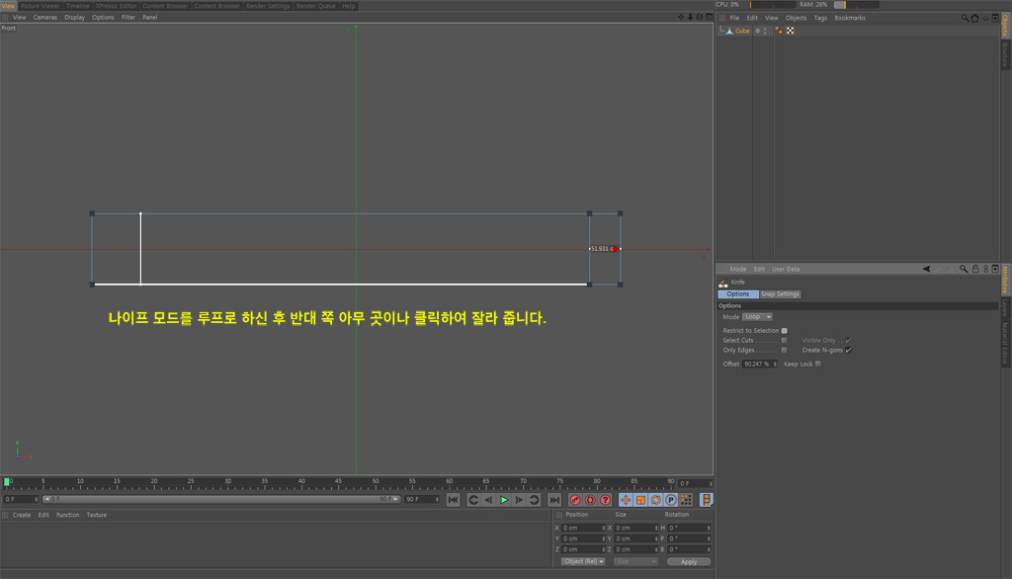Click the Object Manager eye filter icon
The image size is (1012, 579).
(985, 18)
